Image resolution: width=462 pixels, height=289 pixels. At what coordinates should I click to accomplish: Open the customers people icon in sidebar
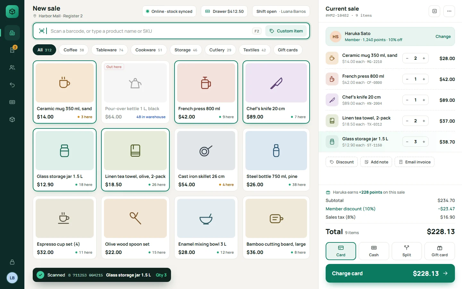pyautogui.click(x=12, y=67)
